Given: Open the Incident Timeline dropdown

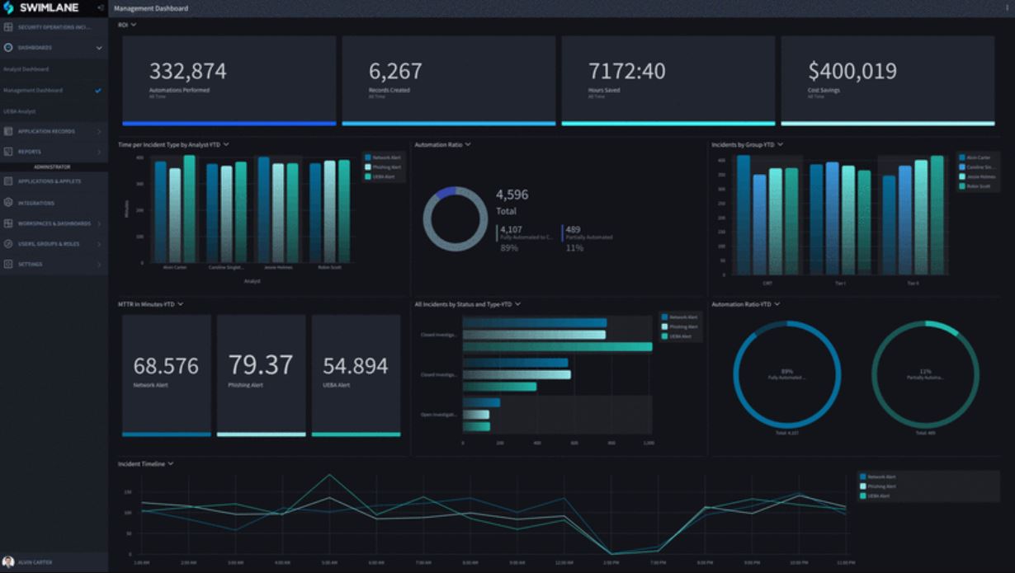Looking at the screenshot, I should (x=171, y=463).
